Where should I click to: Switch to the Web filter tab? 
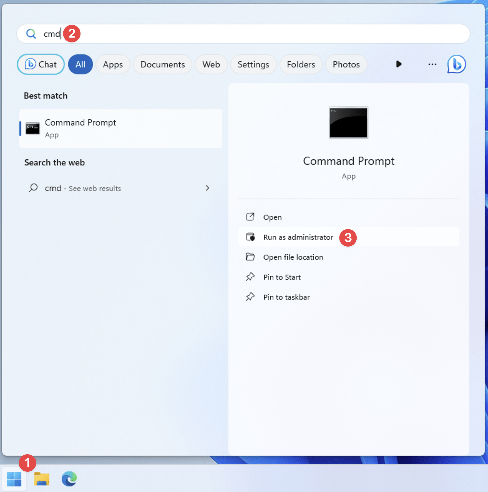tap(211, 64)
